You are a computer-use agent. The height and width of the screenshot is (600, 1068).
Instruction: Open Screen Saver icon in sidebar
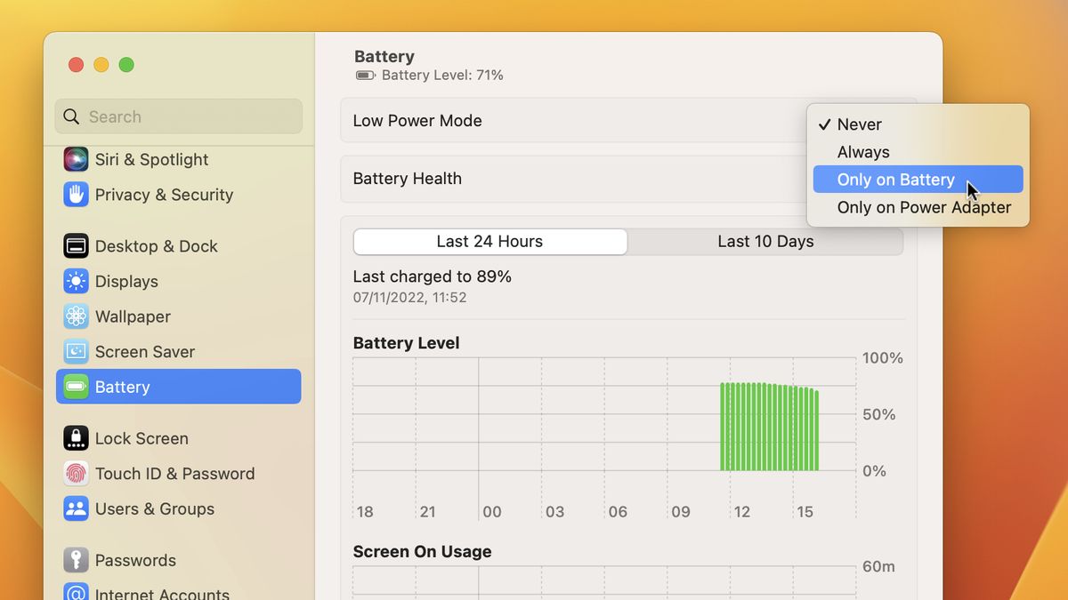[x=76, y=352]
